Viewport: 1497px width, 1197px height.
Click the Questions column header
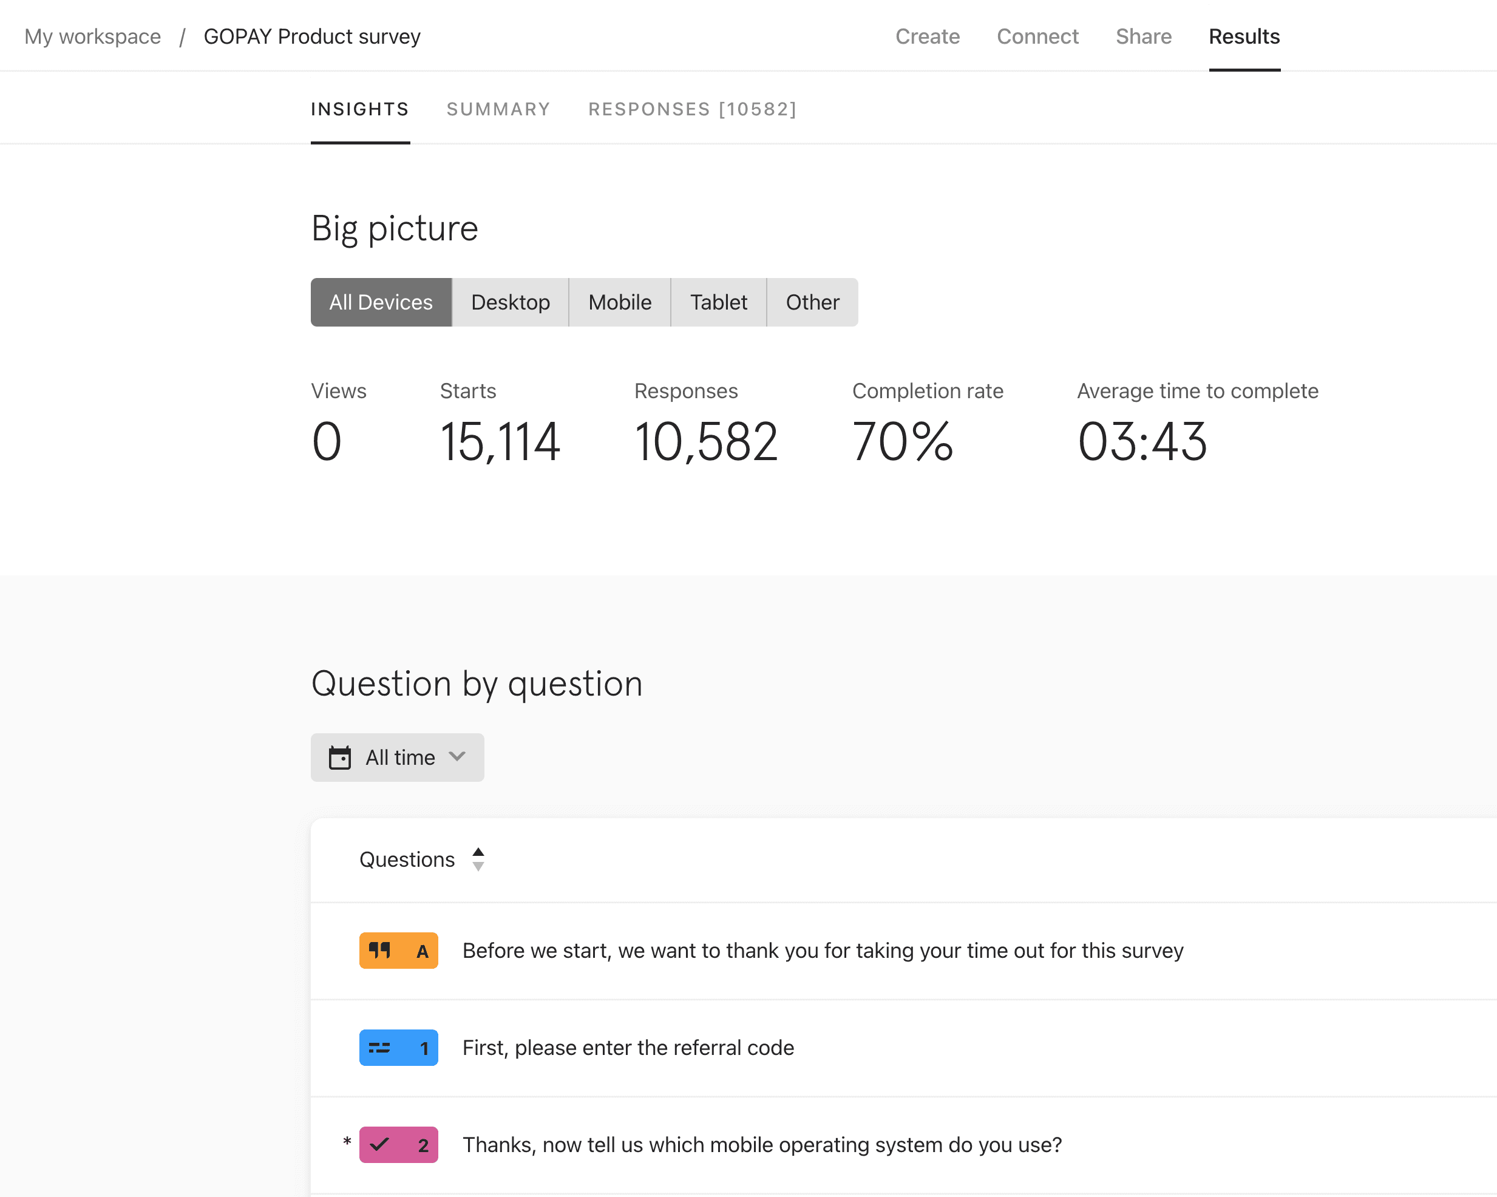click(x=407, y=860)
